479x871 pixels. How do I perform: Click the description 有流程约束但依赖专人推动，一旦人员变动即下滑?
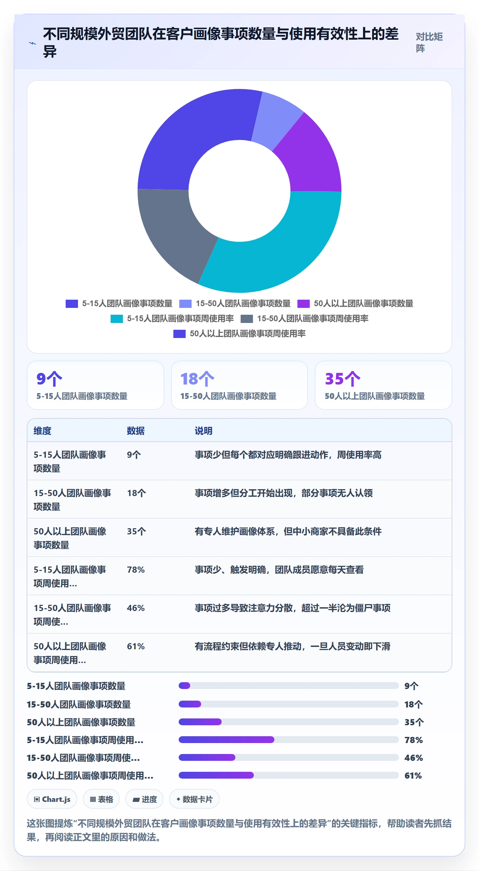pos(293,646)
